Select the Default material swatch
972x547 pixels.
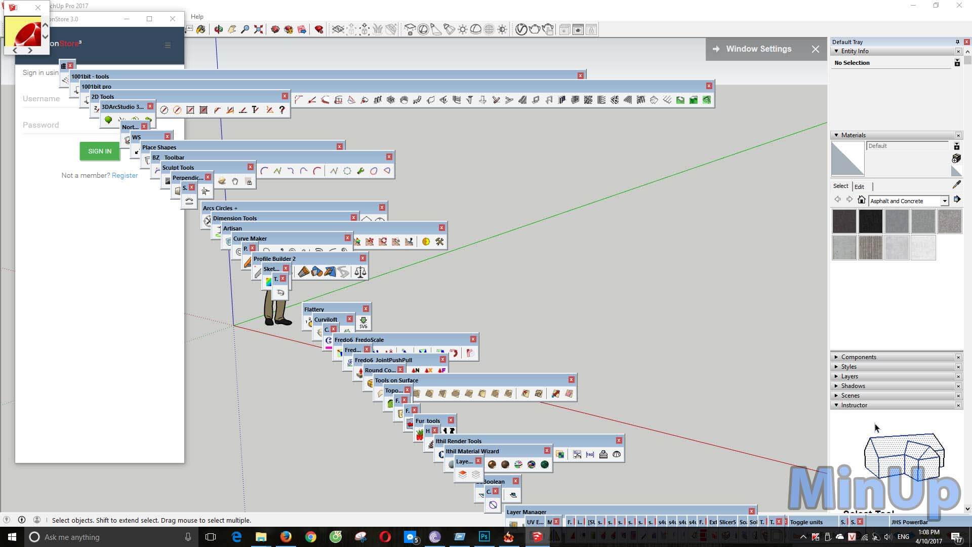click(848, 159)
